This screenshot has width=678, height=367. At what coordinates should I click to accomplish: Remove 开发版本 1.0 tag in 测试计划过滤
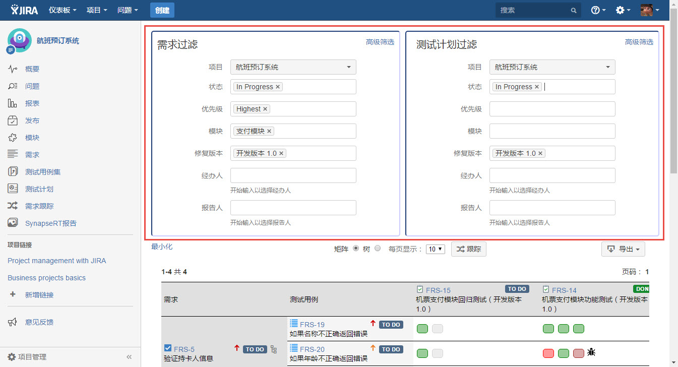point(540,153)
